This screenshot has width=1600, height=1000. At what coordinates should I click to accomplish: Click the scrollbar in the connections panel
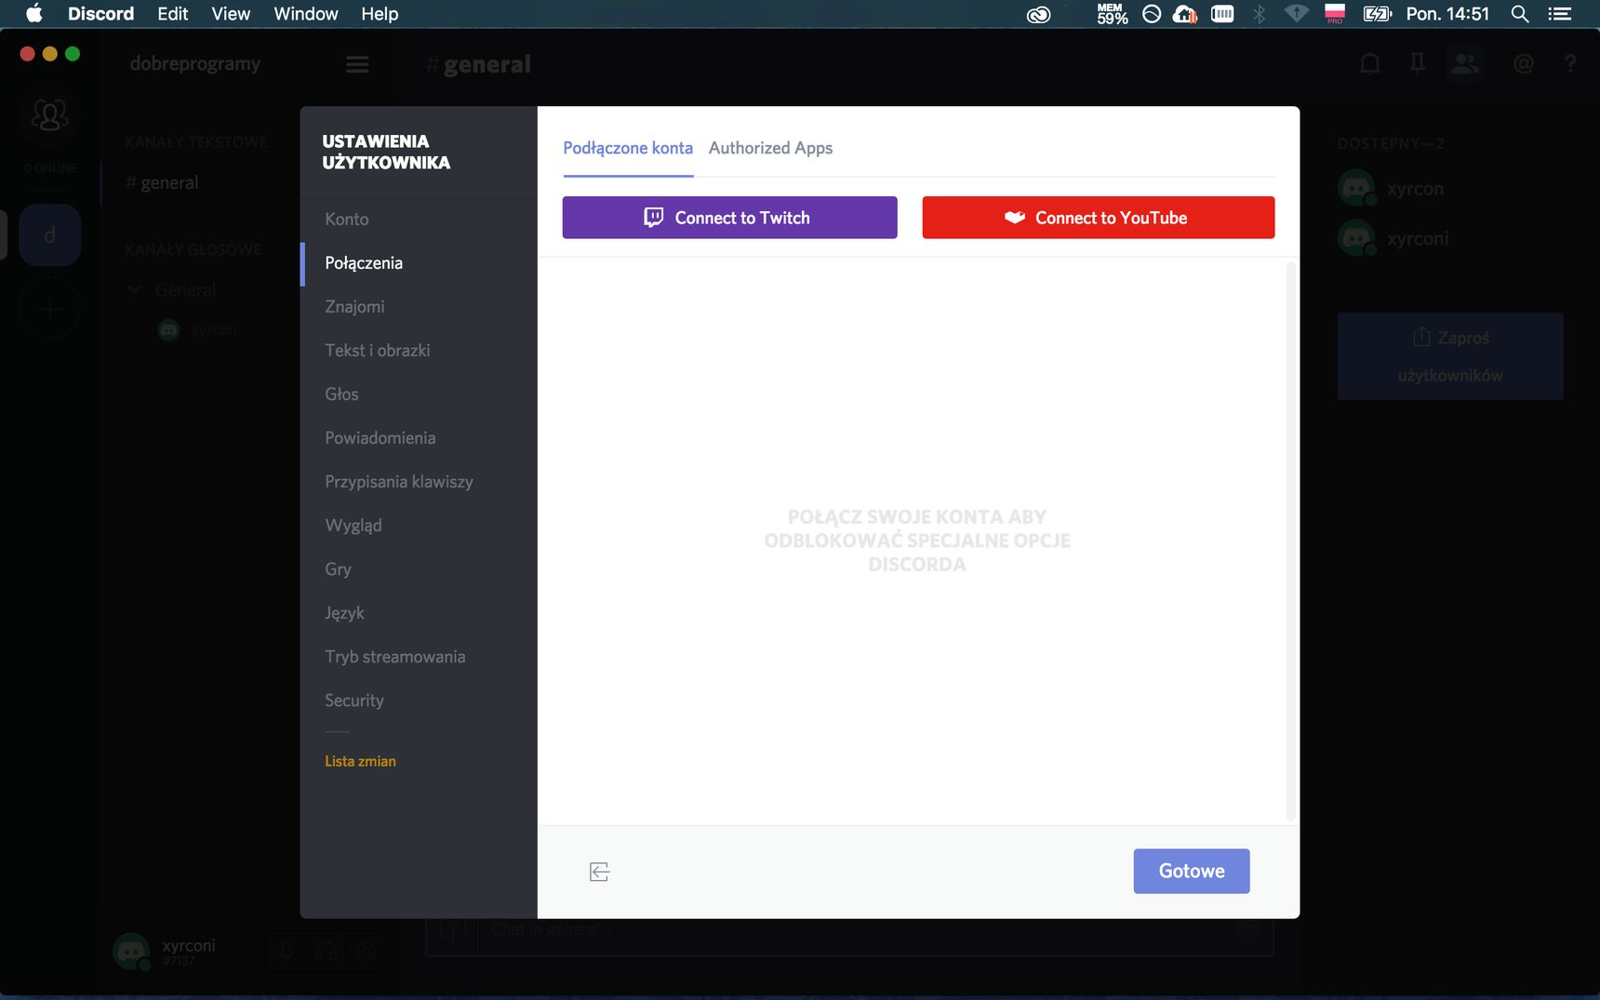pos(1290,541)
